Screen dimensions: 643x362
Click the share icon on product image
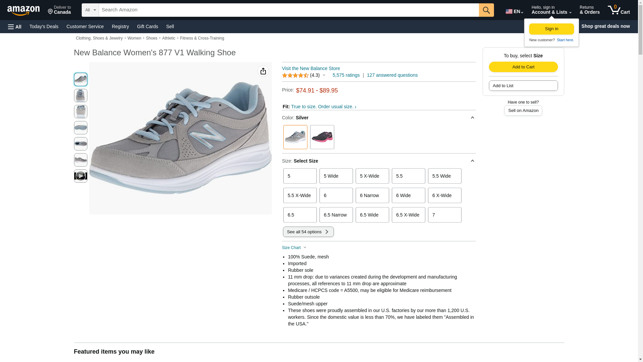pyautogui.click(x=263, y=71)
